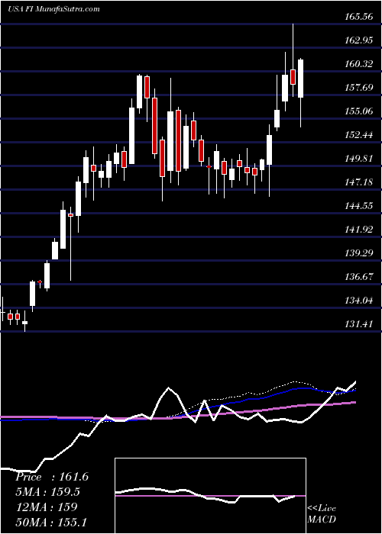This screenshot has height=534, width=382.
Task: Click the Price : 161.6 readout
Action: click(52, 477)
